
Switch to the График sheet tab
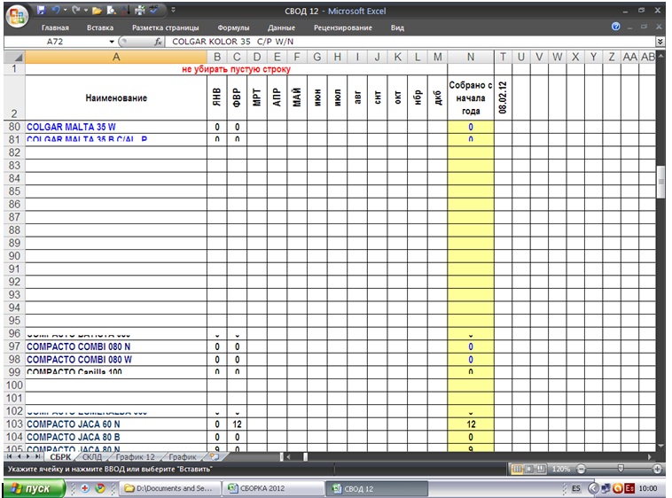(x=183, y=457)
